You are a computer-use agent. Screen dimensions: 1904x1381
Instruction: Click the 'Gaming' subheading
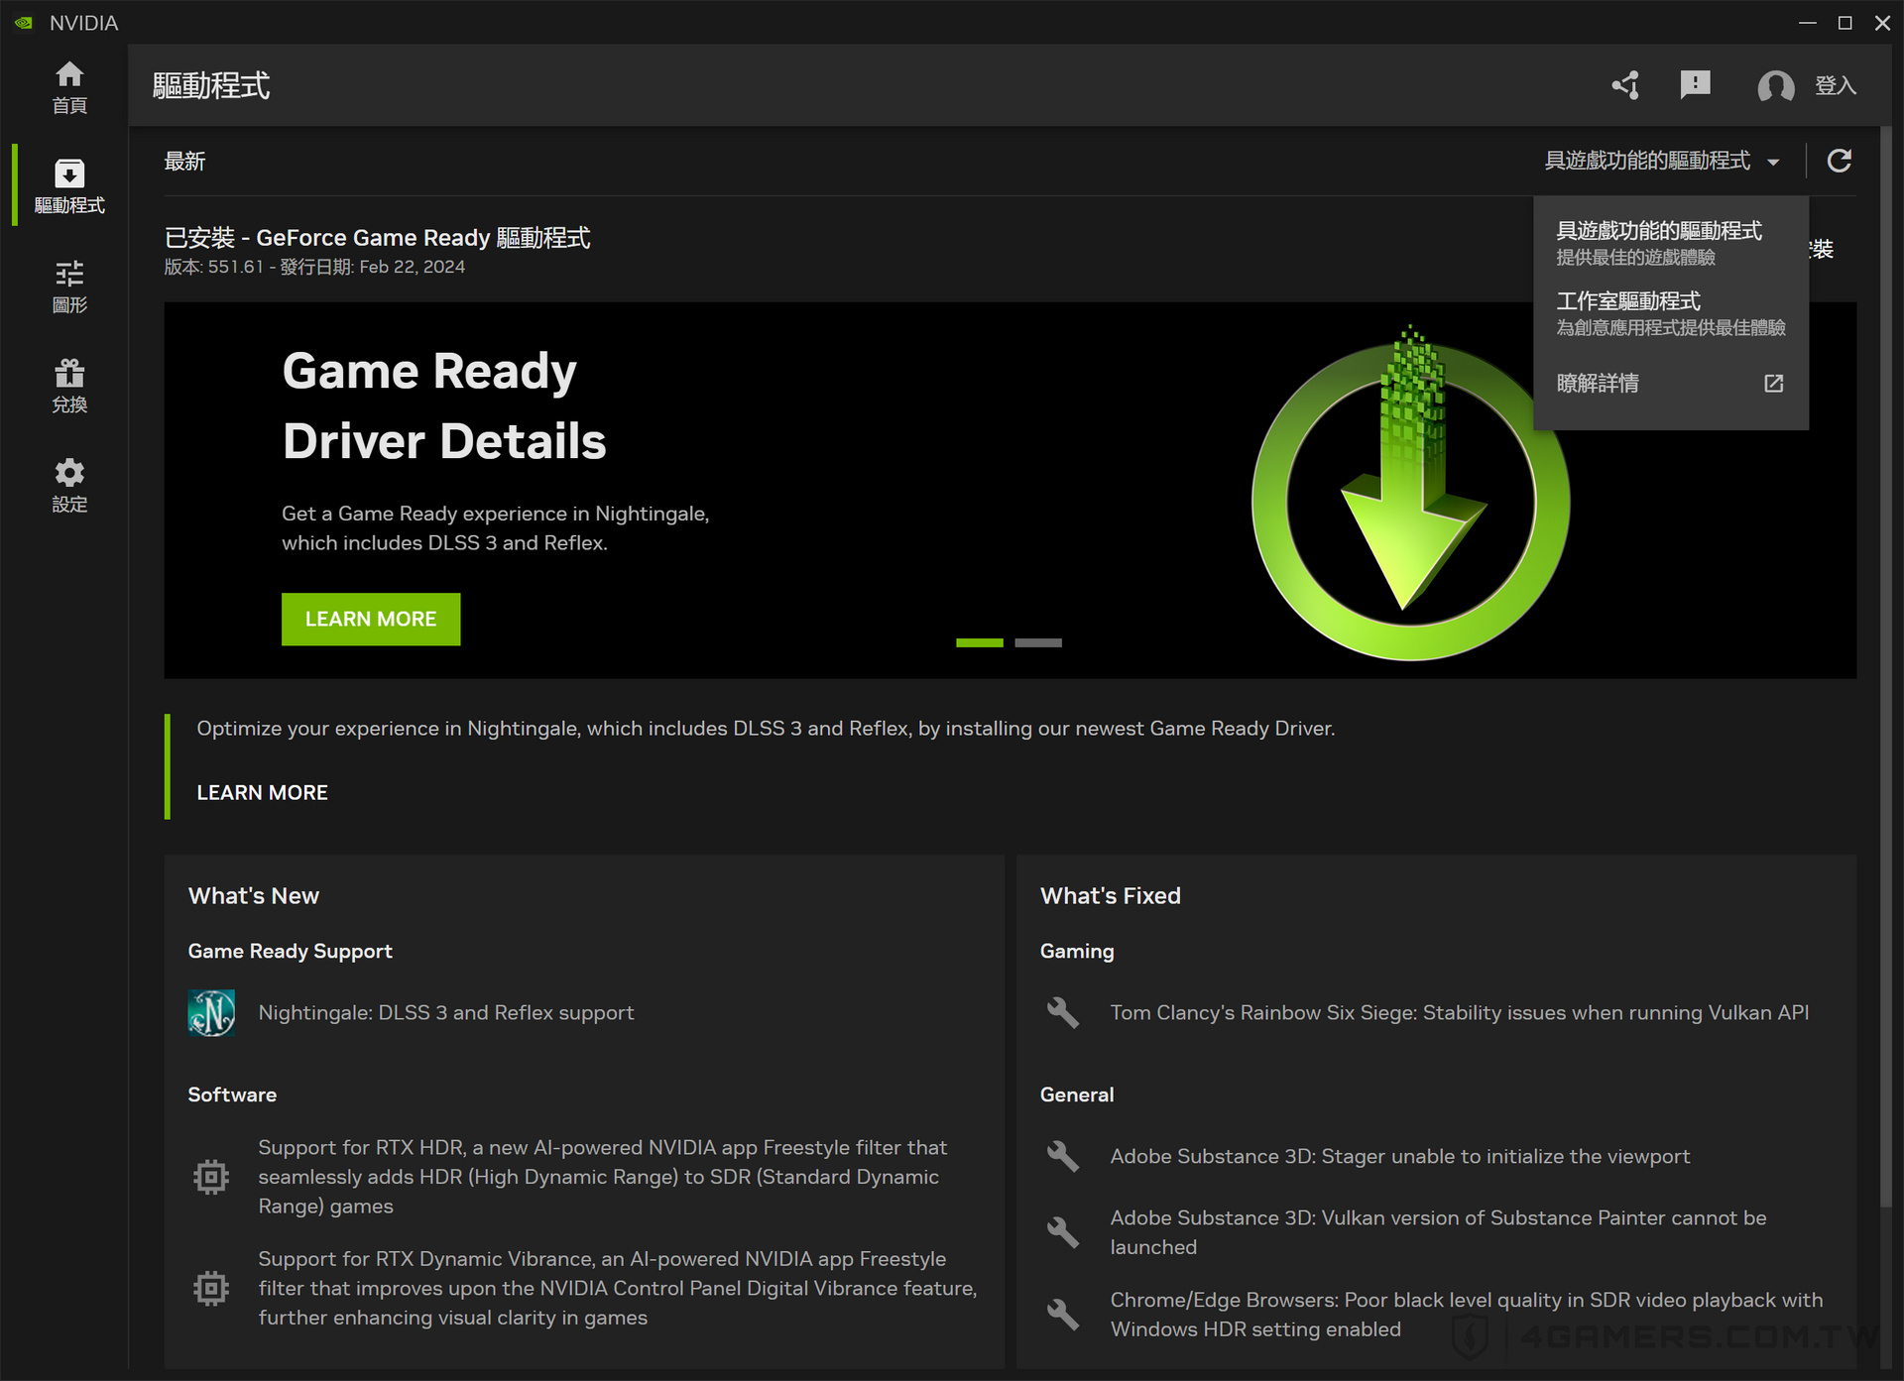click(x=1077, y=951)
